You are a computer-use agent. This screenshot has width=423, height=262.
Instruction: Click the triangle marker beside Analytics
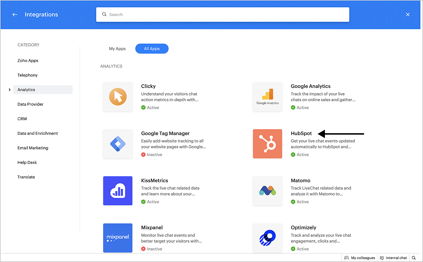[x=10, y=90]
